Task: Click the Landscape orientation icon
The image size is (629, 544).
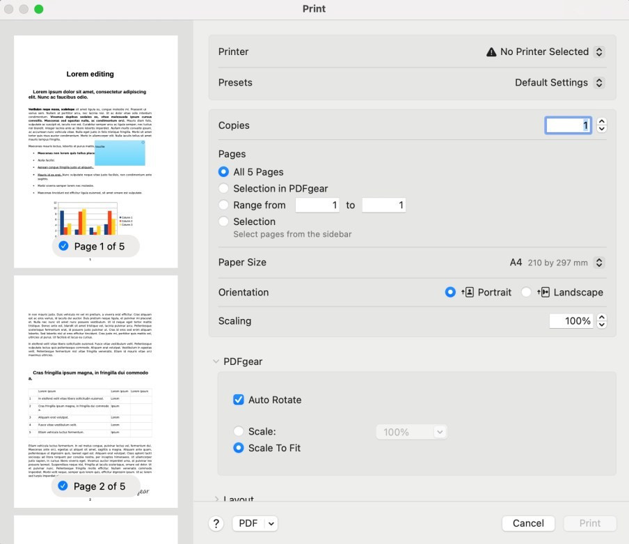Action: point(543,293)
